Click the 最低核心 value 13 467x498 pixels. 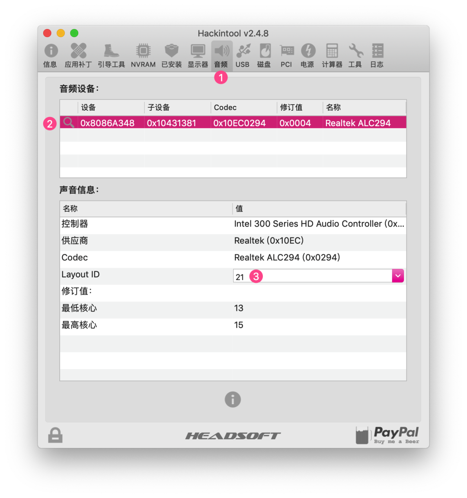click(239, 308)
